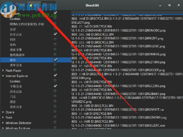Expand the Opera tree node

(3, 112)
